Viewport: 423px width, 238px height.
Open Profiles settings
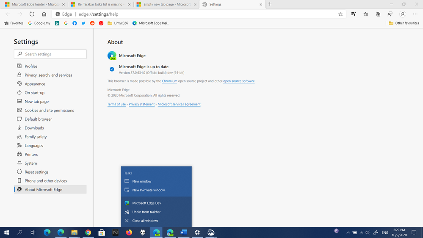(50, 66)
